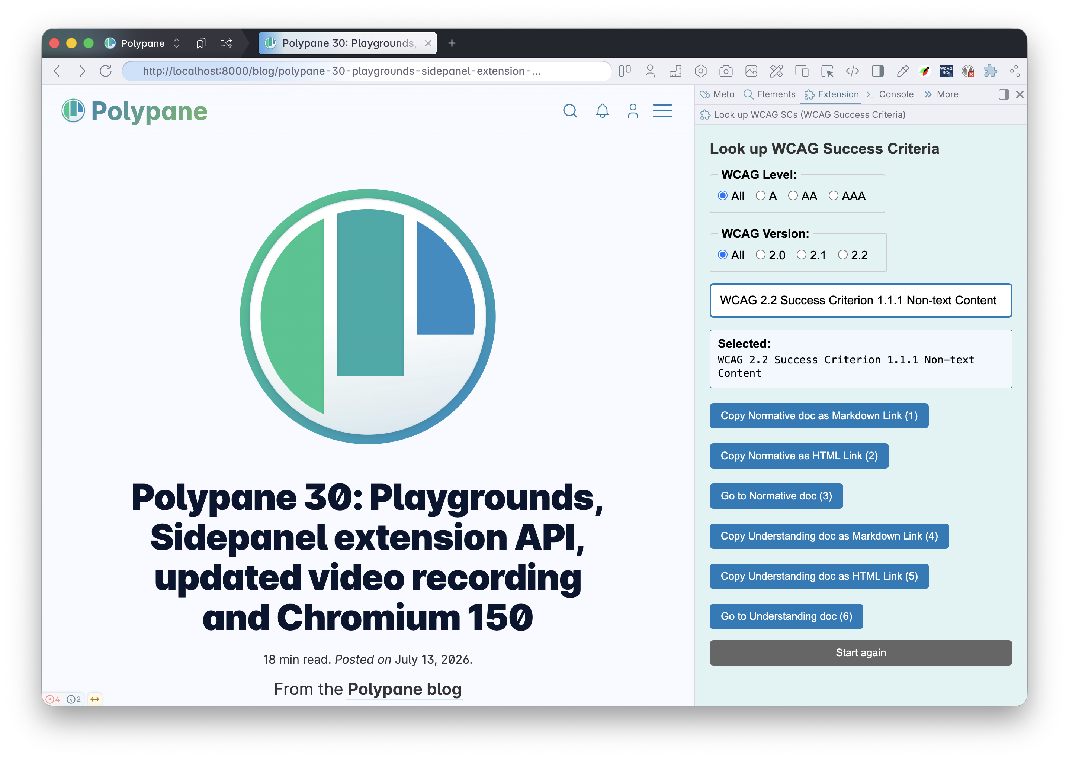Screen dimensions: 1069x761
Task: Click the shuffle arrows icon in the title bar
Action: [227, 43]
